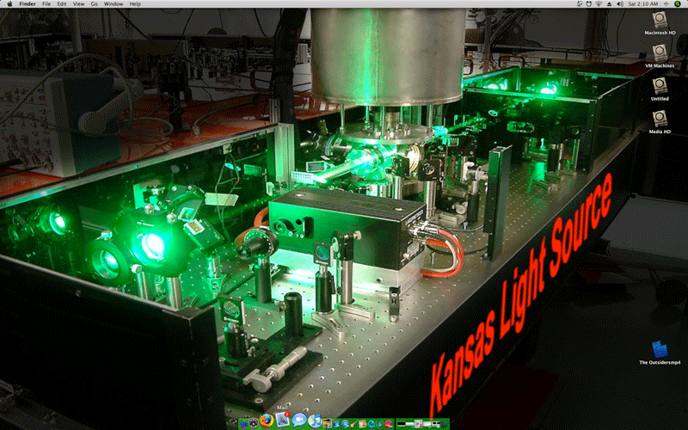Open the Finder menu

pos(28,3)
